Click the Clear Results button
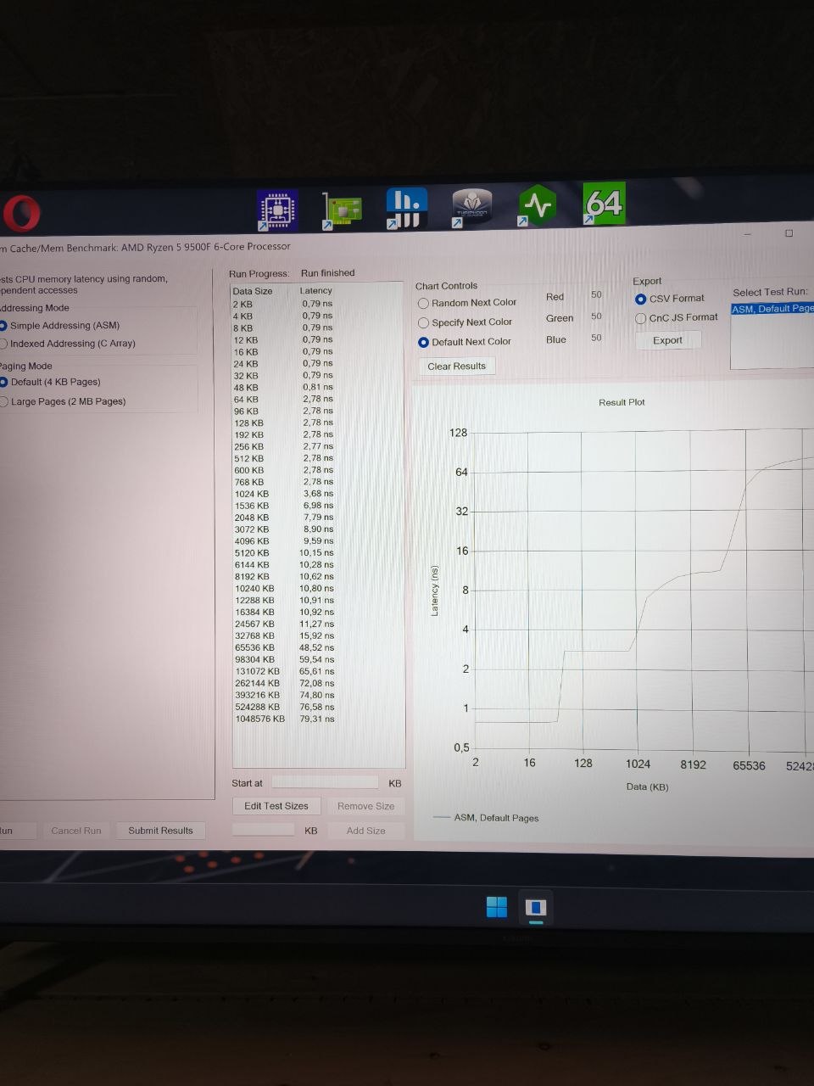 click(x=456, y=367)
